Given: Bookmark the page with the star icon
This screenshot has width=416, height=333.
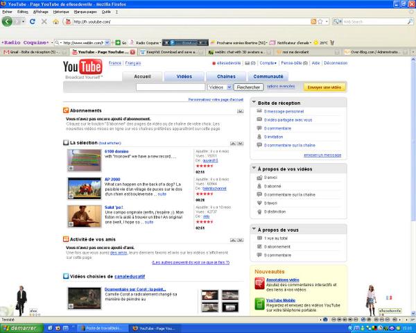Looking at the screenshot, I should pos(320,22).
